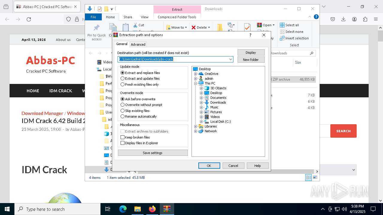
Task: Open Compressed Folder Tools tab
Action: [x=177, y=17]
